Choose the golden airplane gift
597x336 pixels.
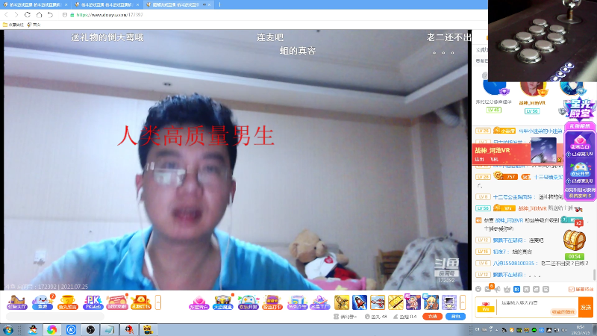pyautogui.click(x=342, y=302)
